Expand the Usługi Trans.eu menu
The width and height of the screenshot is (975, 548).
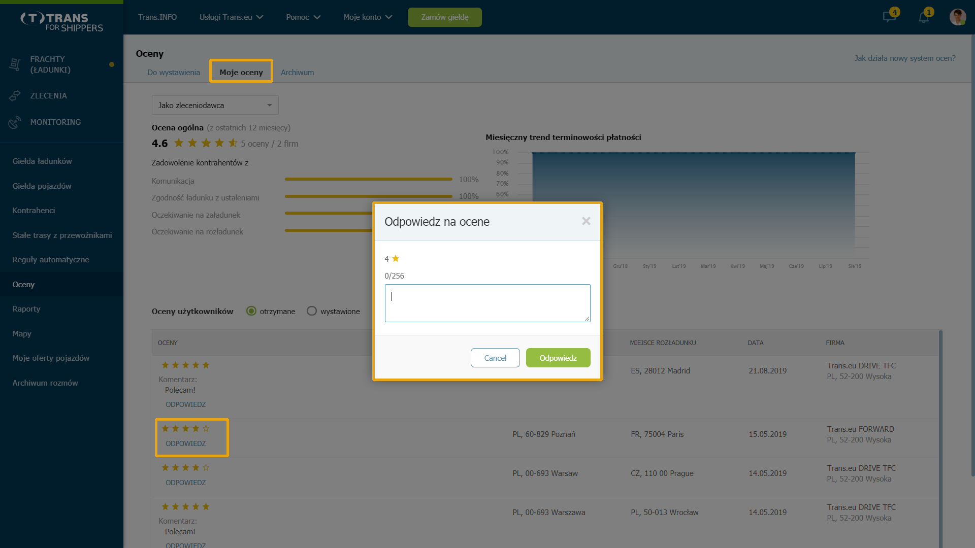click(x=231, y=17)
